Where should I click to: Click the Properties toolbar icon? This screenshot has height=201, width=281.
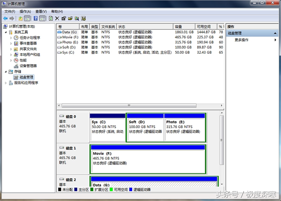(64, 18)
